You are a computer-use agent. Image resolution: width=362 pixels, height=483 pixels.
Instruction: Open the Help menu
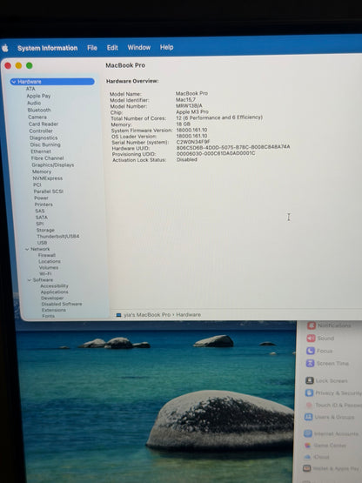point(167,47)
